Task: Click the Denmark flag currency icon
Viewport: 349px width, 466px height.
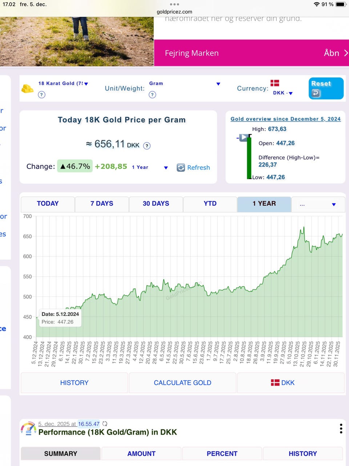Action: pyautogui.click(x=275, y=83)
